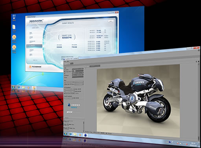Open the file explorer icon in the Cinebench taskbar
Screen dimensions: 201x148
75,134
